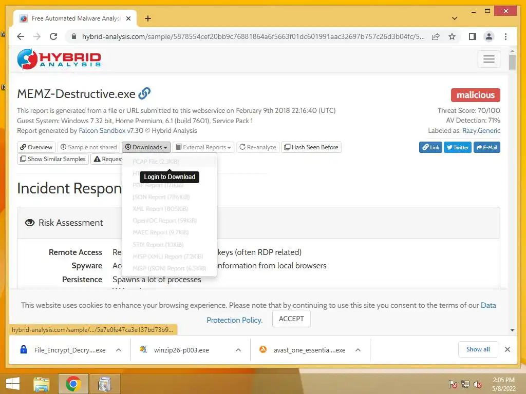This screenshot has width=526, height=394.
Task: Open Chrome's three-dot menu
Action: point(505,36)
